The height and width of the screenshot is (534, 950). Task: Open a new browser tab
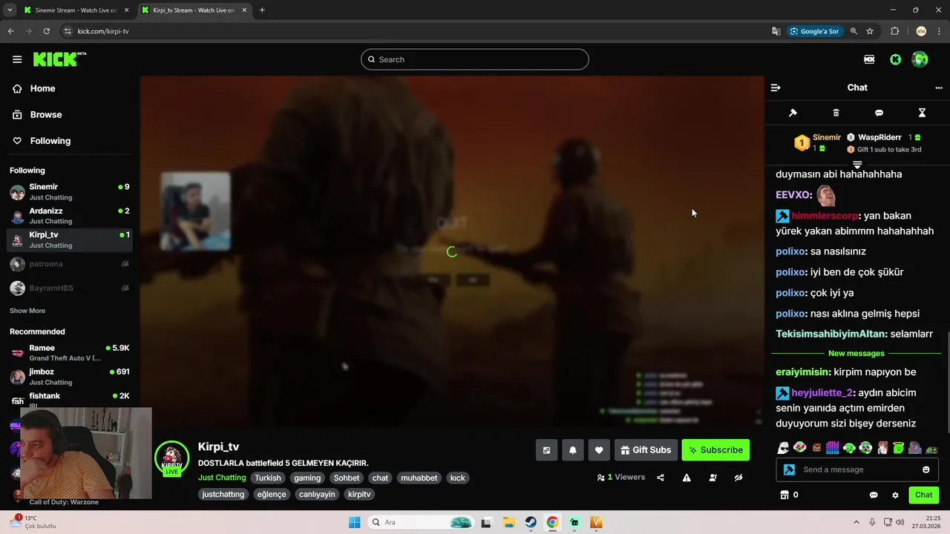pyautogui.click(x=262, y=10)
